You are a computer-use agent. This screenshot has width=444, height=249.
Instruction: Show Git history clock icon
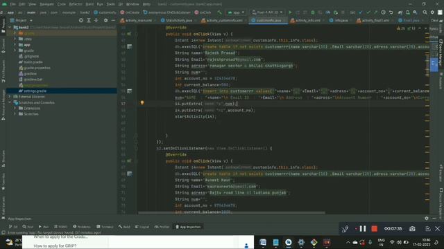(x=383, y=12)
